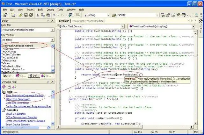
Task: Pin the Index panel with pushpin icon
Action: pos(48,21)
